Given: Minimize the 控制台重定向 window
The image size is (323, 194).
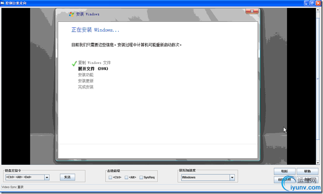Looking at the screenshot, I should pyautogui.click(x=306, y=3).
